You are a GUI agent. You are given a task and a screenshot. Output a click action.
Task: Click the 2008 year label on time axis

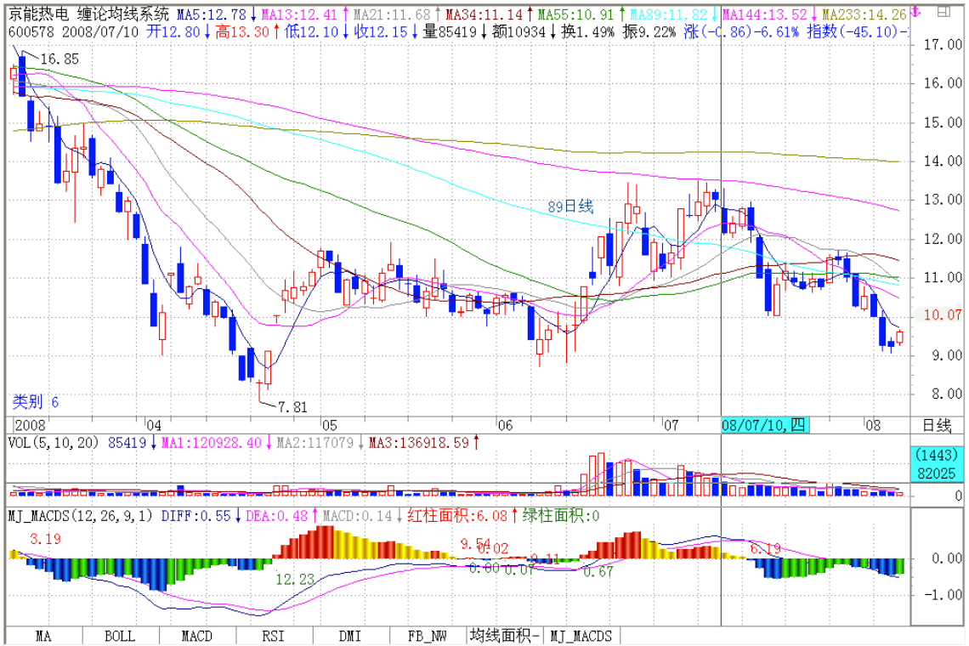point(31,425)
